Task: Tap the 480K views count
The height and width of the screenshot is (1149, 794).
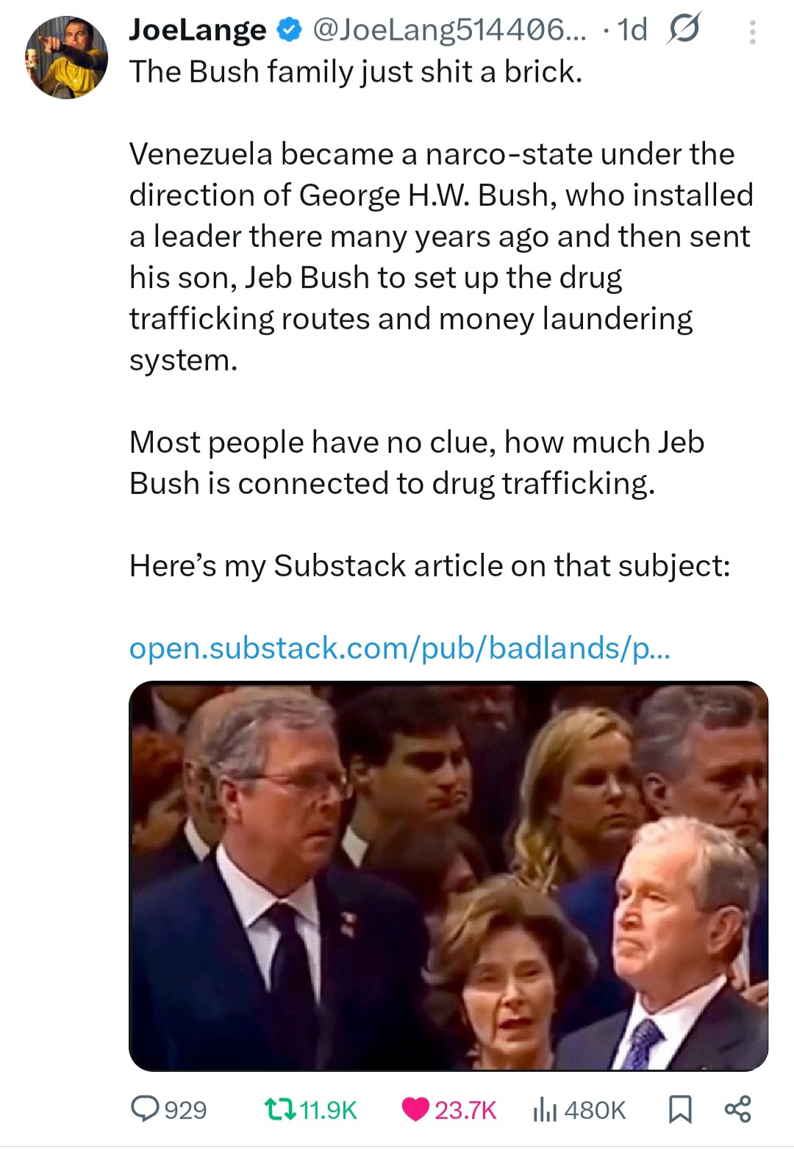Action: [595, 1109]
